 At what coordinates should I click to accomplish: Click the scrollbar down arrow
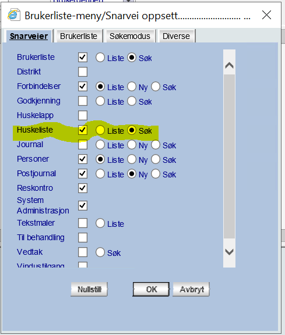click(x=229, y=252)
